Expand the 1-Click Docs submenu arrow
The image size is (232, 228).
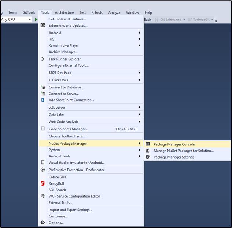pos(140,80)
